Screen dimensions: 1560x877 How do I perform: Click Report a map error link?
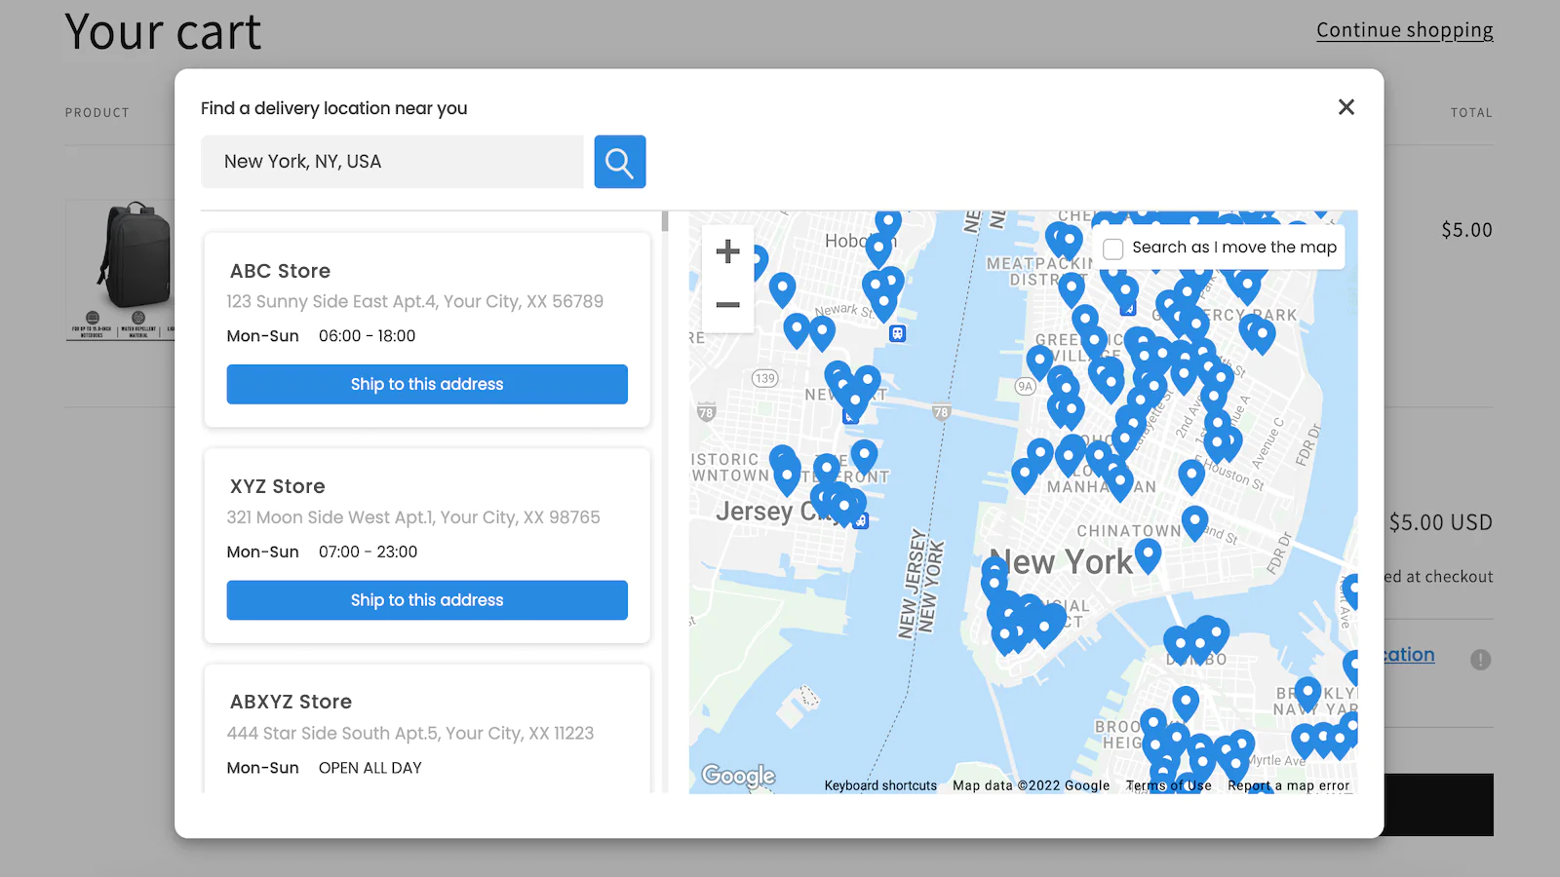tap(1288, 785)
